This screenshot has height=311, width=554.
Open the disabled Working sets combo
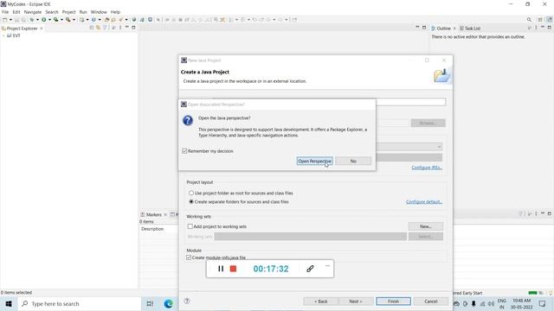[310, 237]
